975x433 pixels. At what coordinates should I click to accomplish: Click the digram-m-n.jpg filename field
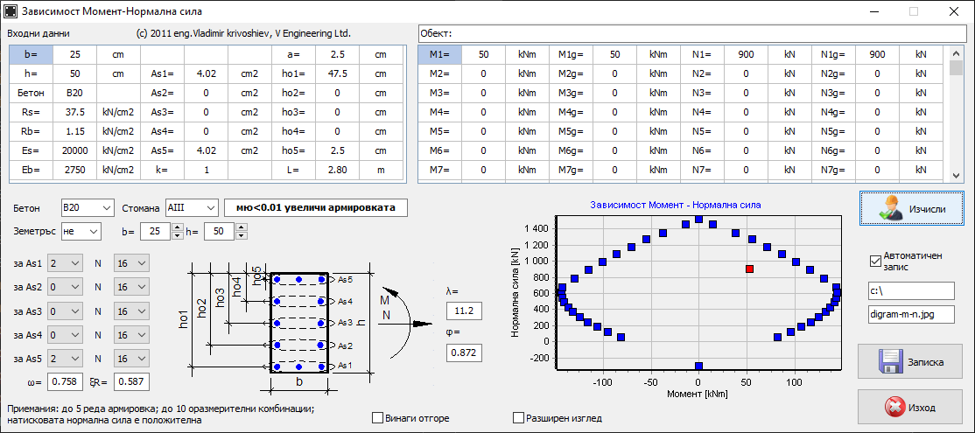tap(910, 313)
